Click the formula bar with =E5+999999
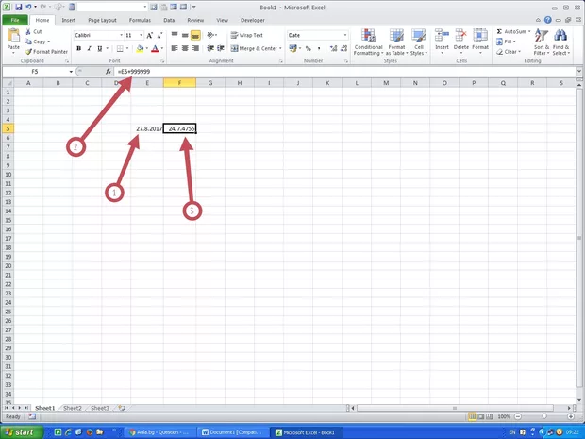The height and width of the screenshot is (439, 585). point(345,72)
